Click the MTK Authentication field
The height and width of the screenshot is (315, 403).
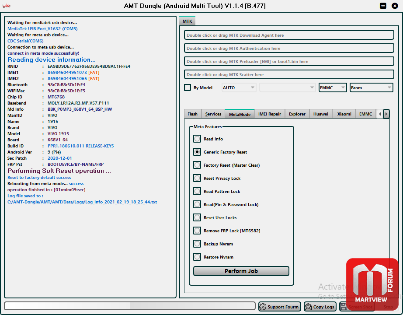pyautogui.click(x=289, y=49)
